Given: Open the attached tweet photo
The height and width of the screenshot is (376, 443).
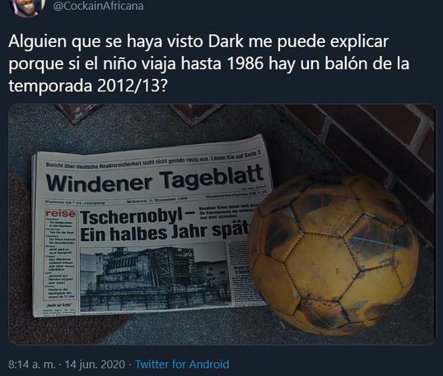Looking at the screenshot, I should tap(222, 225).
